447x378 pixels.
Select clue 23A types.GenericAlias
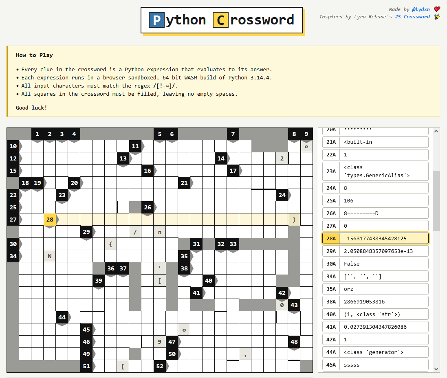tap(375, 171)
